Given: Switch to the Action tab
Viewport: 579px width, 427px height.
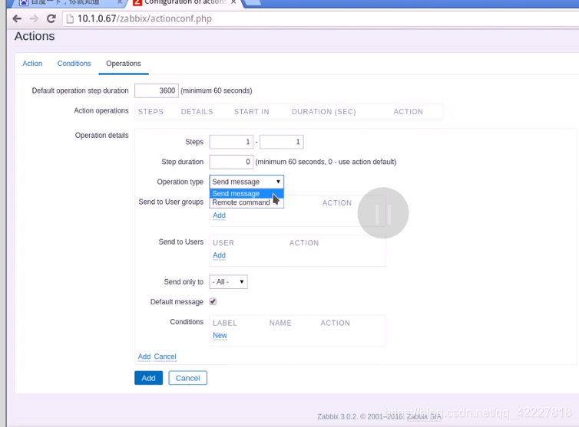Looking at the screenshot, I should click(x=32, y=64).
